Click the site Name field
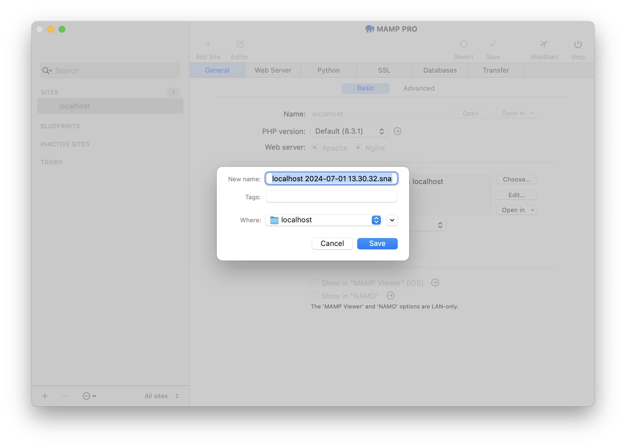 point(377,114)
